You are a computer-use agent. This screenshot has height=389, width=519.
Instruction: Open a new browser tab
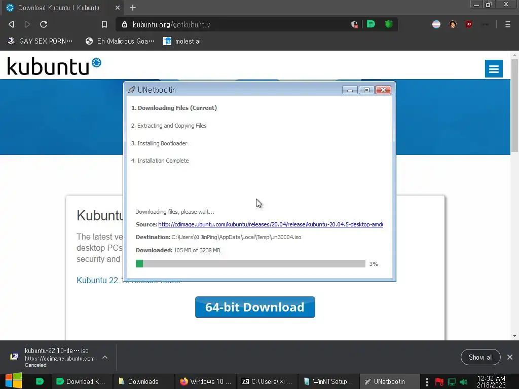pos(133,8)
